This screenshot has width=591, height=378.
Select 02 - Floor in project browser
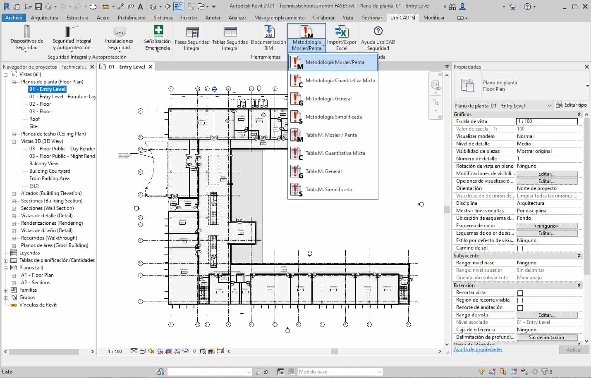[40, 104]
